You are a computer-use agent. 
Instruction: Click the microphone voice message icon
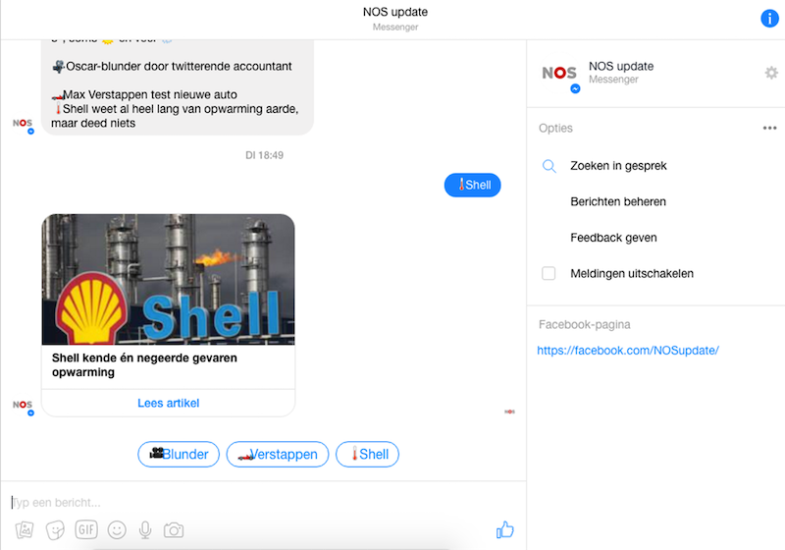(x=145, y=530)
